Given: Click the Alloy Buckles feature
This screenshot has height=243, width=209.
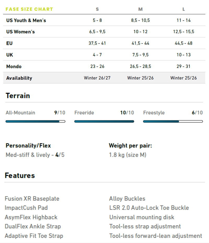Looking at the screenshot, I should pos(127,198).
